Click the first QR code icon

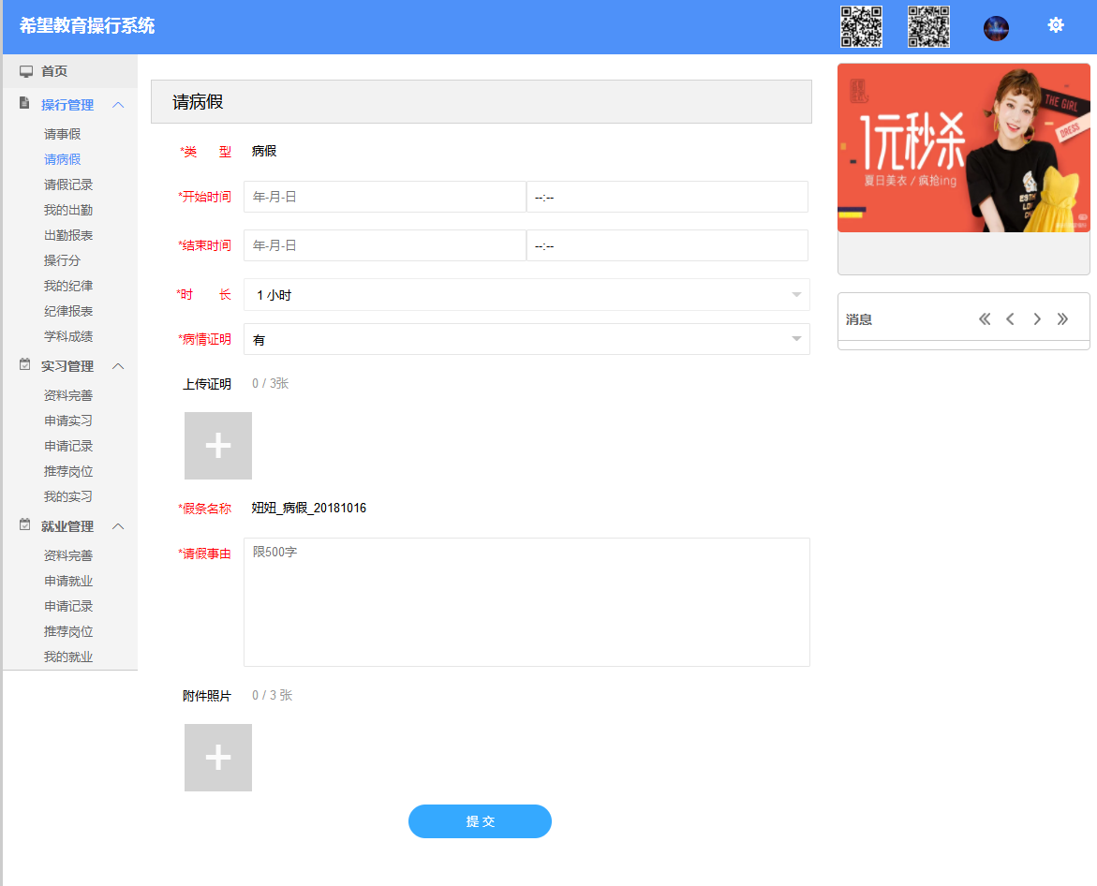[x=861, y=26]
